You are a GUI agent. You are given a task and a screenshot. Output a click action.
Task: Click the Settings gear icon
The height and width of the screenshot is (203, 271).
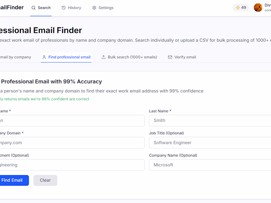pos(94,8)
